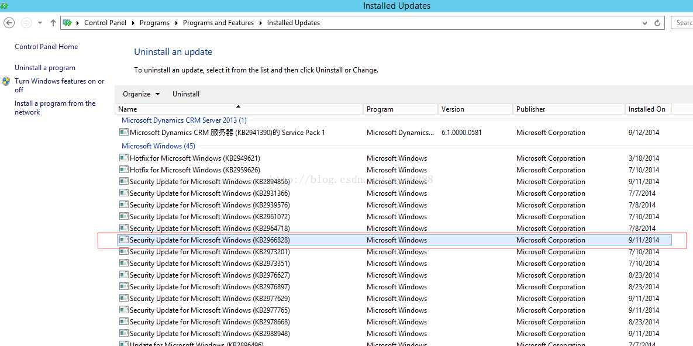Click the shield icon beside Turn Windows features
This screenshot has width=693, height=346.
(6, 81)
